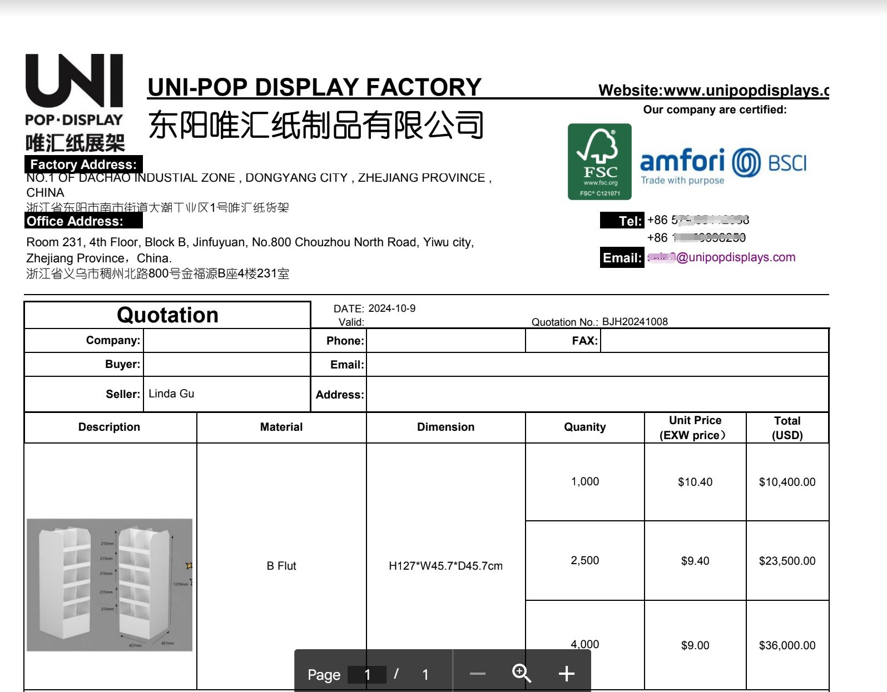Screen dimensions: 887x692
Task: Select quotation number 'BJH20241008'
Action: (x=635, y=322)
